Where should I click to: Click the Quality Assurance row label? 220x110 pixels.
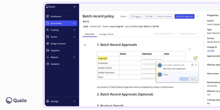[x=106, y=73]
